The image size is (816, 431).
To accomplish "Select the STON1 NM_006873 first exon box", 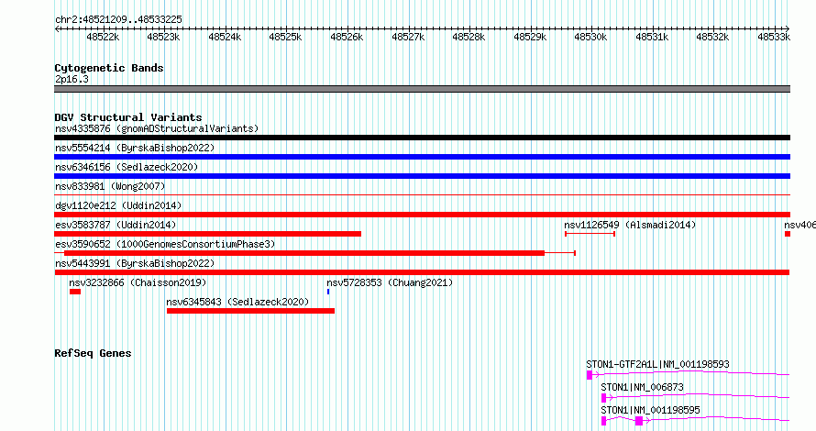I will coord(603,398).
